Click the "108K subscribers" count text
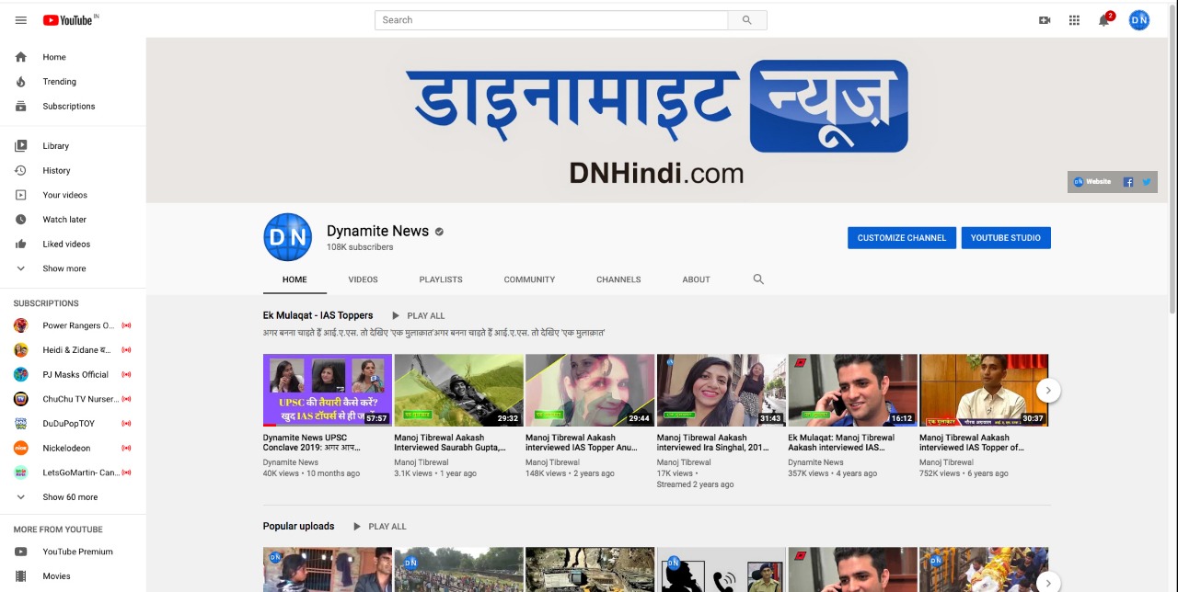 (x=360, y=247)
